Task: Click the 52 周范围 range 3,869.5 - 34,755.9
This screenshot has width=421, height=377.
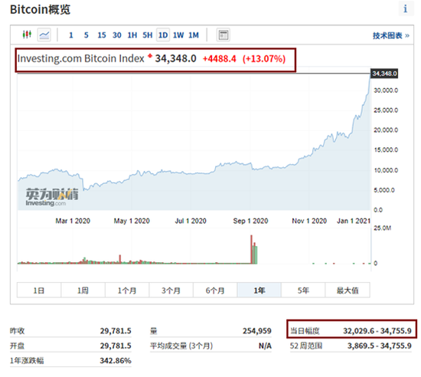Action: (x=380, y=346)
